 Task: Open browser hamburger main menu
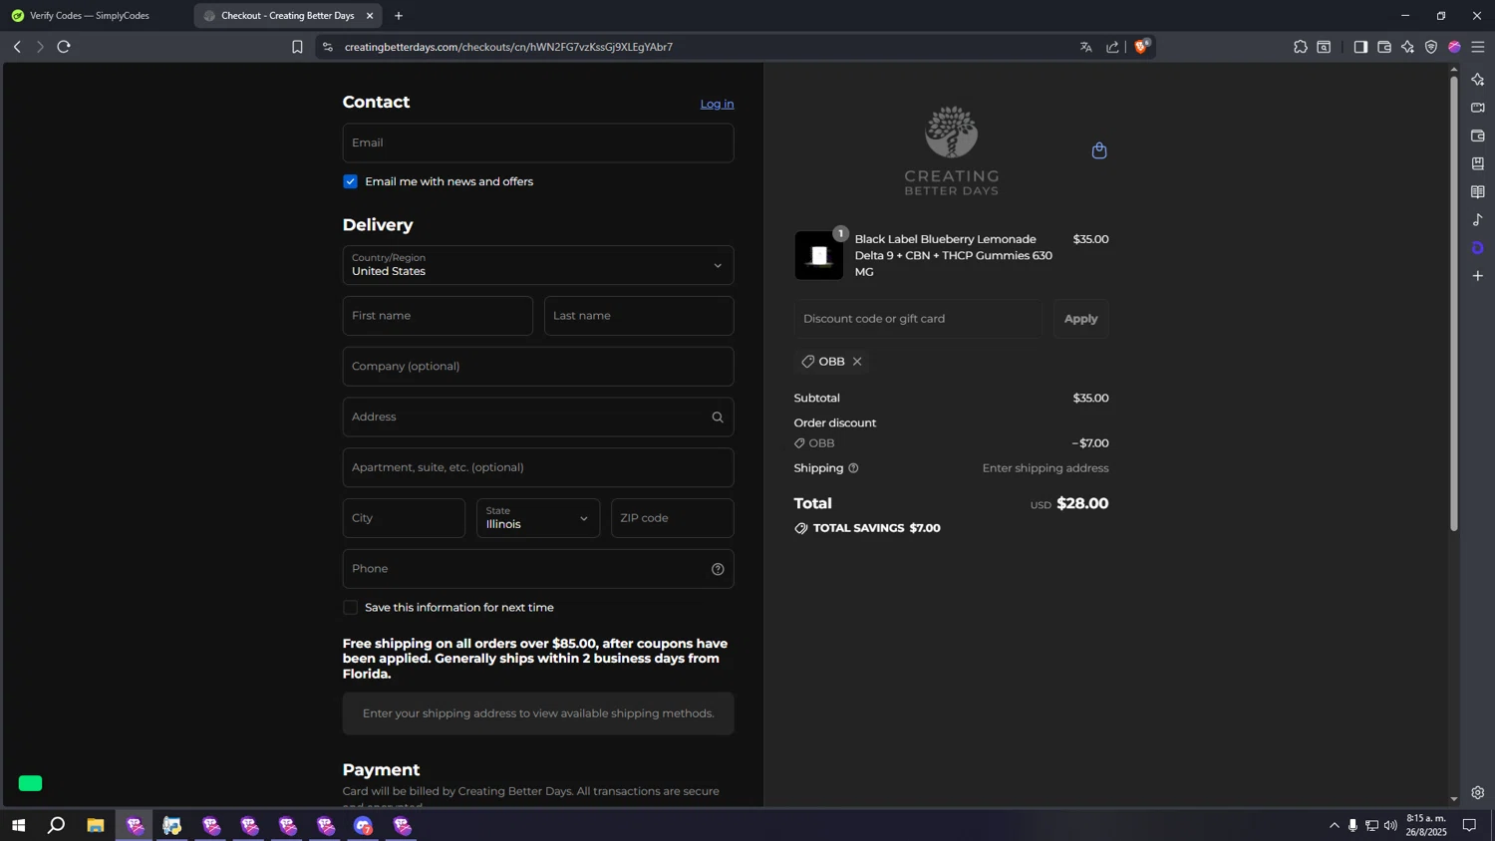pyautogui.click(x=1478, y=47)
